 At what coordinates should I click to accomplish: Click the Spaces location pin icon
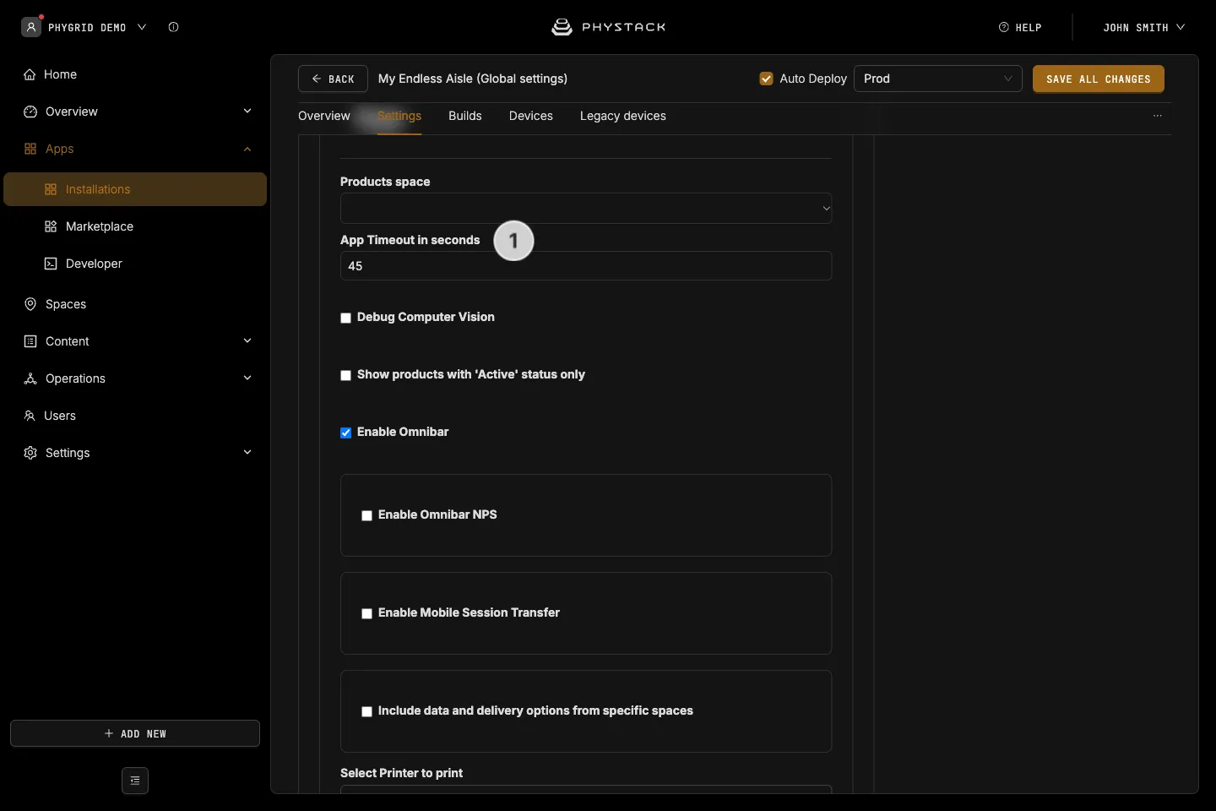(30, 304)
